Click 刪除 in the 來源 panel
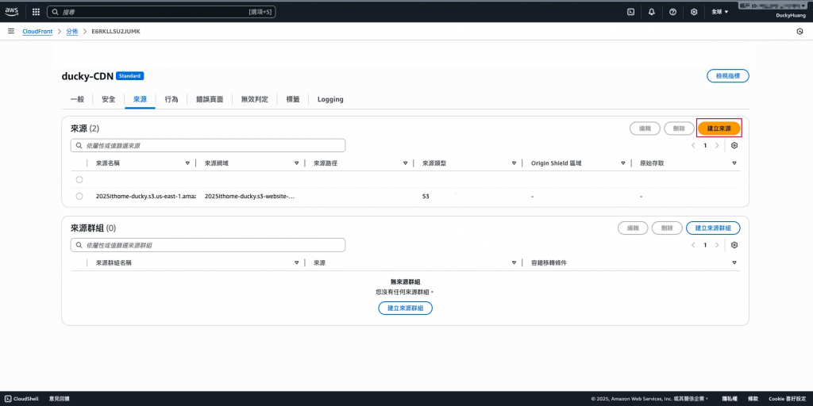This screenshot has height=406, width=813. [x=680, y=128]
